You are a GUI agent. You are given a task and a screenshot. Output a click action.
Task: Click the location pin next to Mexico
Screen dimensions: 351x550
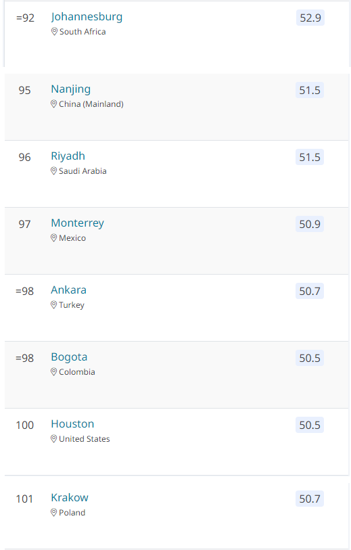tap(53, 238)
